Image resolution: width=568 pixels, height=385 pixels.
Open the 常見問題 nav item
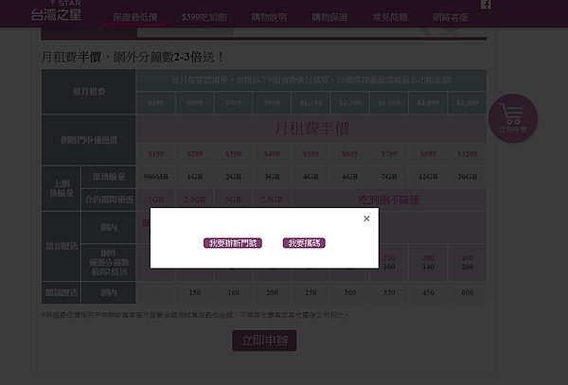pos(390,17)
